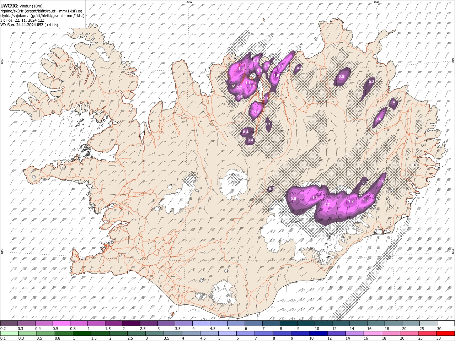Click the 1.0 precipitation value on the map
The width and height of the screenshot is (455, 341).
click(x=256, y=112)
